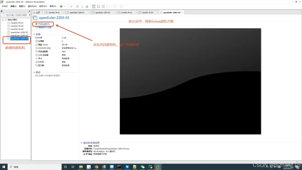Select openEuler-2203-02 in the library tree
The image size is (302, 170).
tap(19, 36)
